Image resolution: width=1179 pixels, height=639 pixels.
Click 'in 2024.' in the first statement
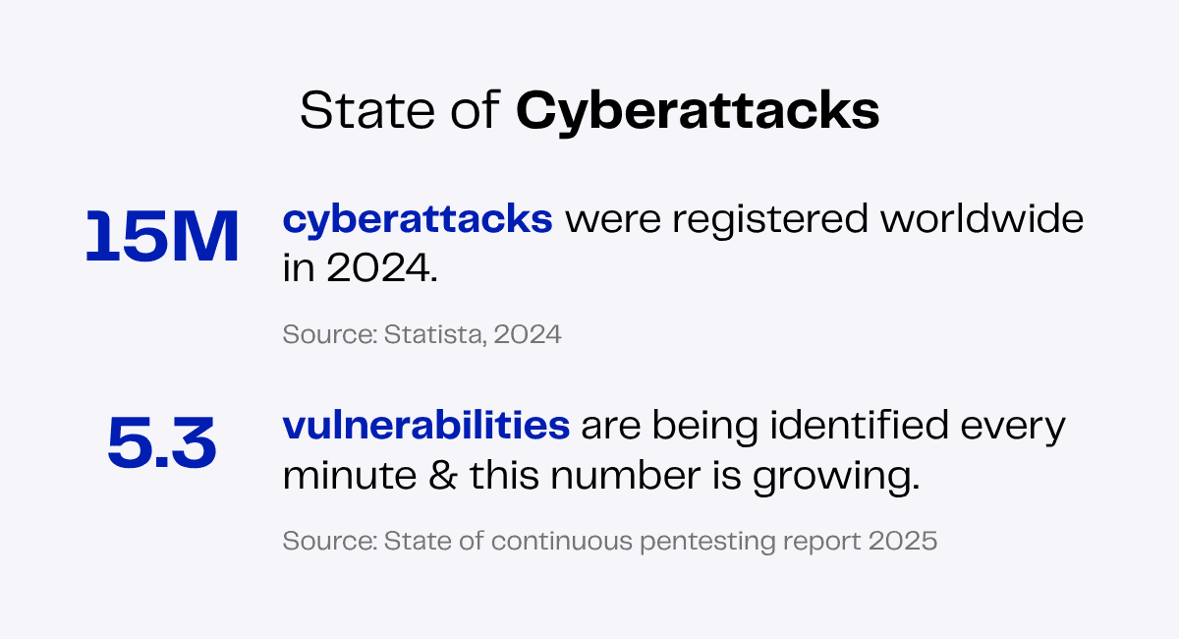pos(360,267)
